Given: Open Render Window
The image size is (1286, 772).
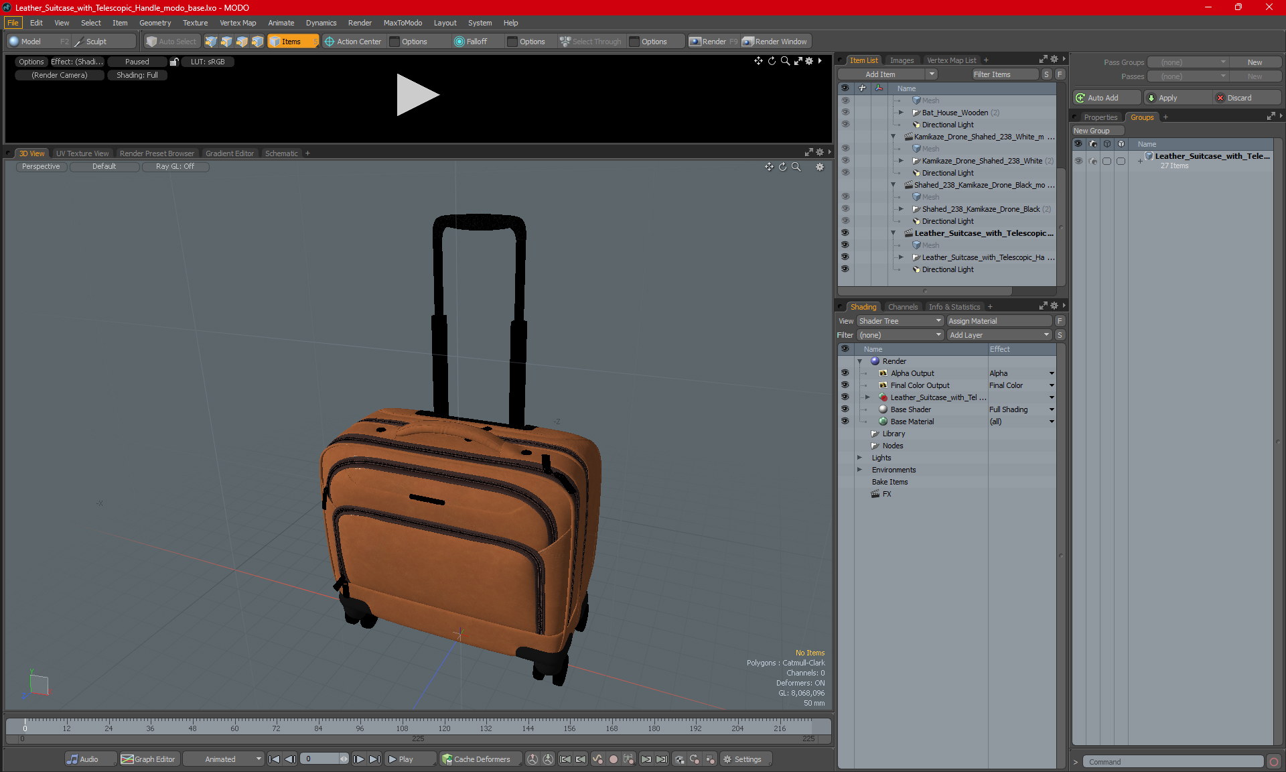Looking at the screenshot, I should point(775,42).
